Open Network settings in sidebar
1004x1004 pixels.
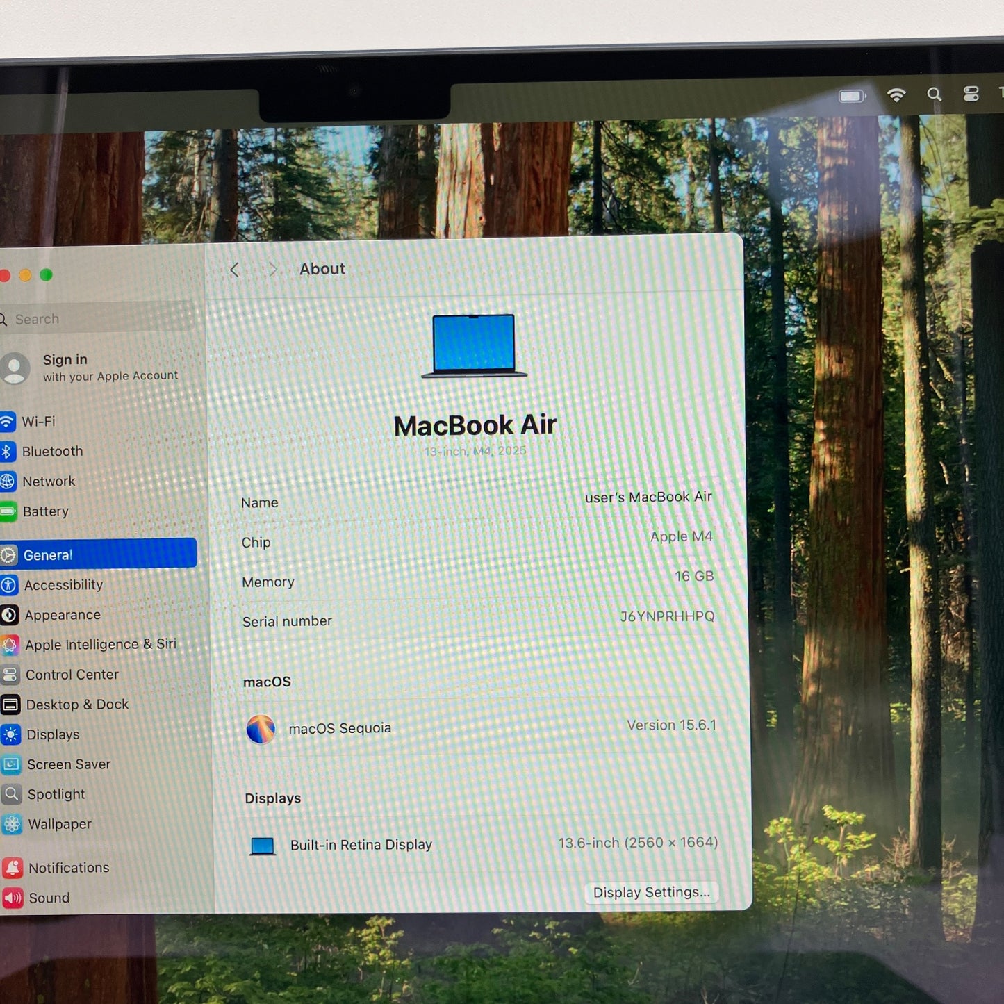tap(49, 482)
